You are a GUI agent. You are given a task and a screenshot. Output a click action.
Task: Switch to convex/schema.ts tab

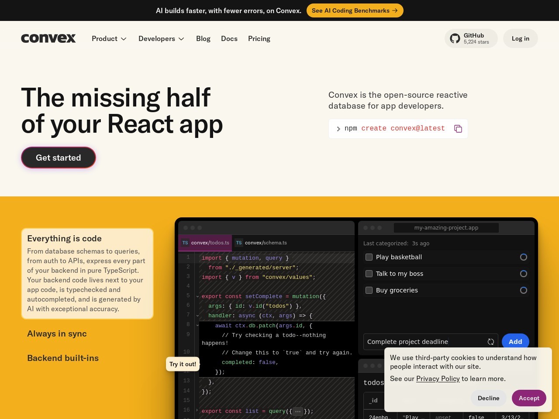[261, 243]
